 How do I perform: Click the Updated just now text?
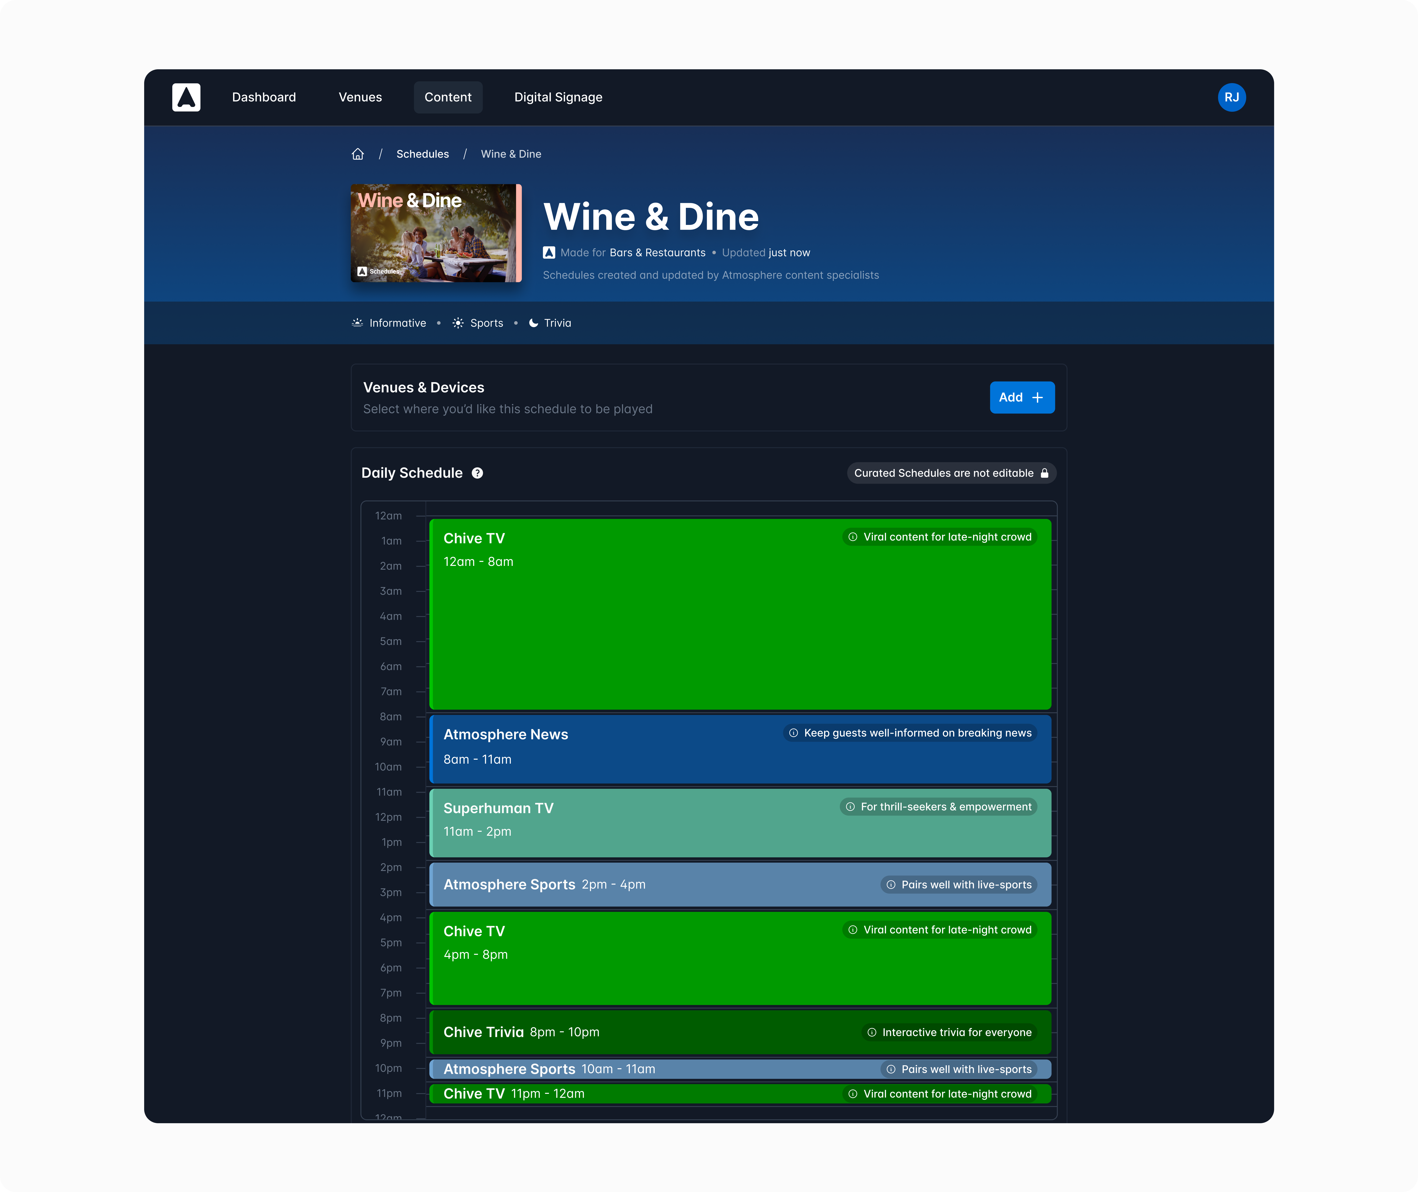766,253
